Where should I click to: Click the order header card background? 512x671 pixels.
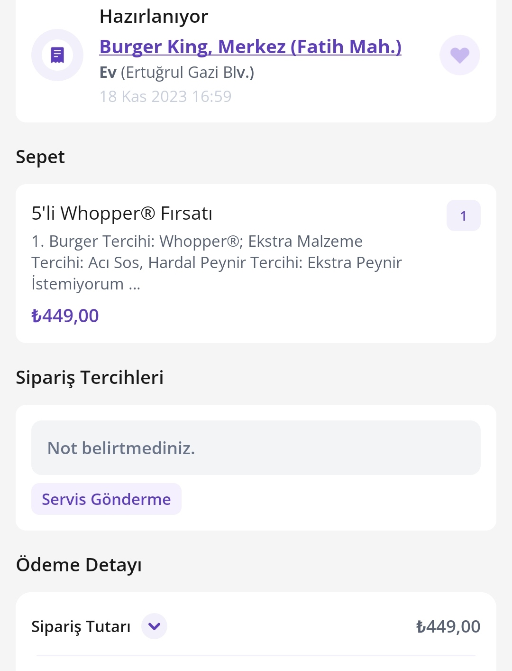click(x=256, y=61)
